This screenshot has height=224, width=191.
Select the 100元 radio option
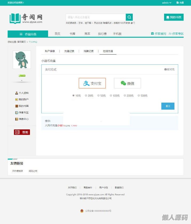[111, 95]
